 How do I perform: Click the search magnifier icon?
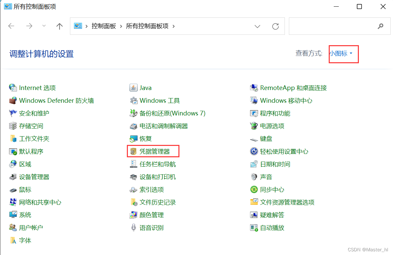381,26
